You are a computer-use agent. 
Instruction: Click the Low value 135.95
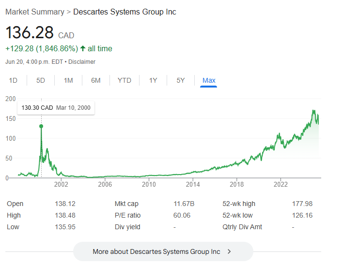pos(65,227)
